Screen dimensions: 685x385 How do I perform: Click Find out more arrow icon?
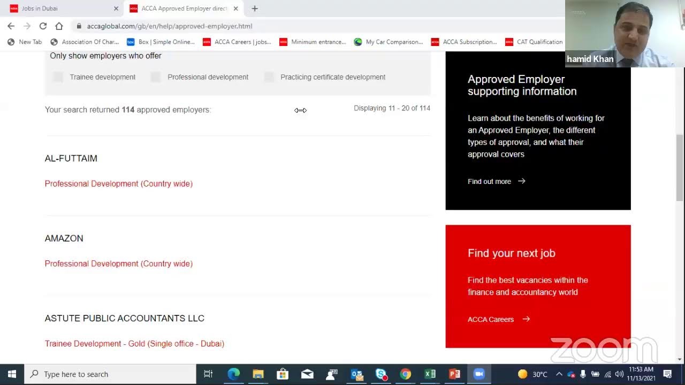[522, 181]
